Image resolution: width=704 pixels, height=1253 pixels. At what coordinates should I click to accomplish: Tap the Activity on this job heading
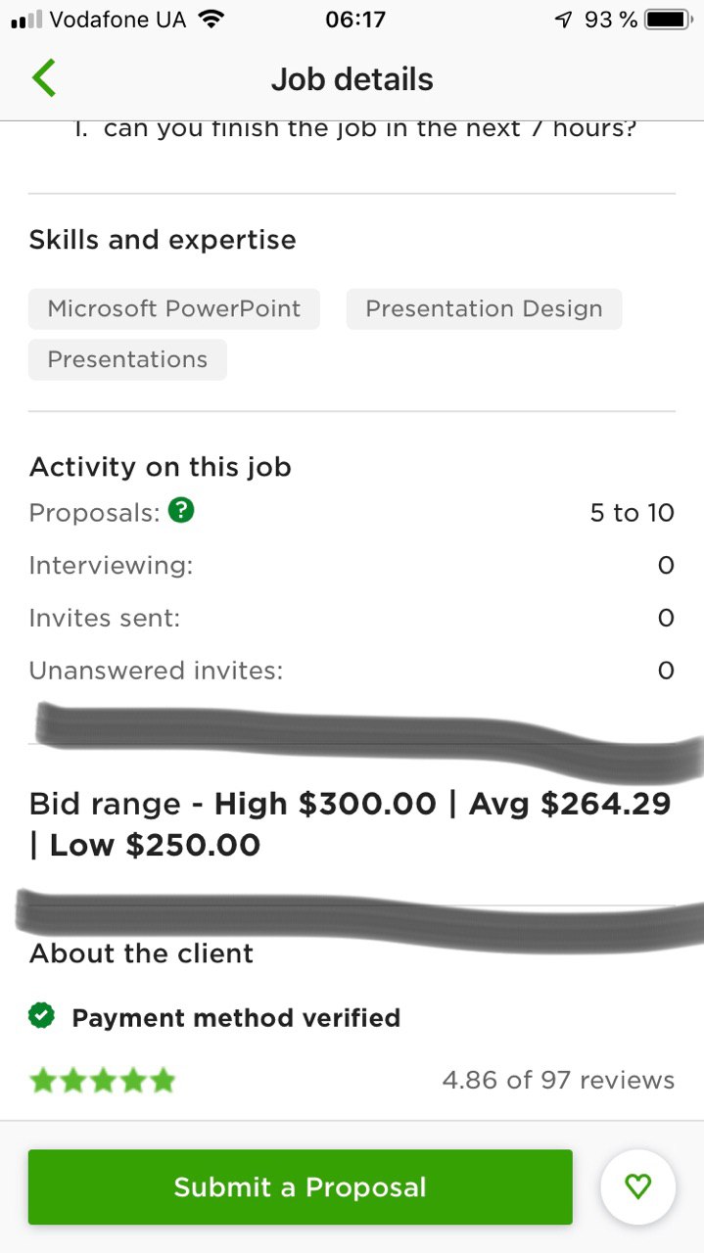[x=161, y=467]
